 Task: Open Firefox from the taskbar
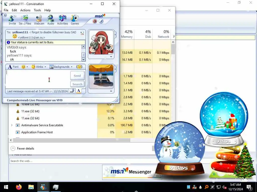pyautogui.click(x=19, y=187)
